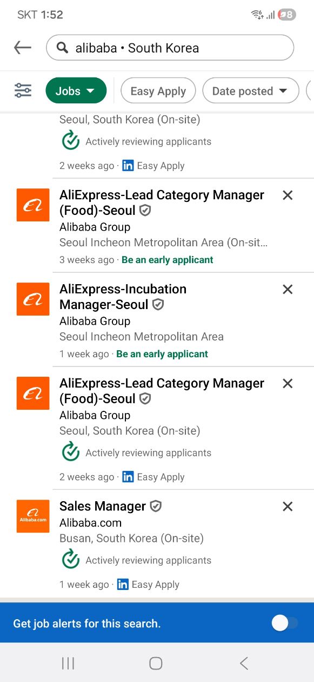Viewport: 314px width, 682px height.
Task: Tap the Android recent apps button
Action: (x=67, y=663)
